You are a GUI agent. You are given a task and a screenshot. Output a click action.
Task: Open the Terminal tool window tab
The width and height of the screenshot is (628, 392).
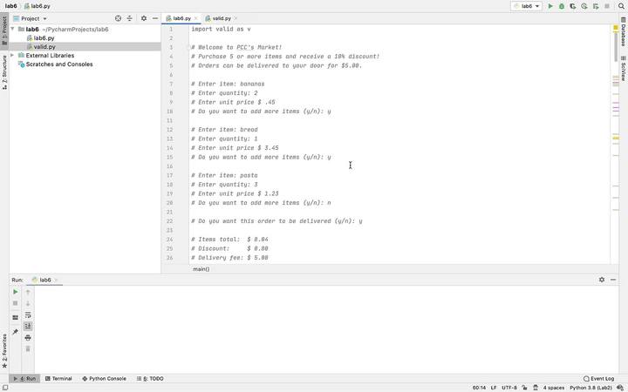coord(58,378)
